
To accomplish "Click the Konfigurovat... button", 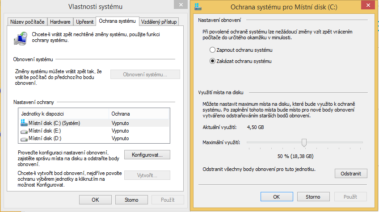I will 147,155.
